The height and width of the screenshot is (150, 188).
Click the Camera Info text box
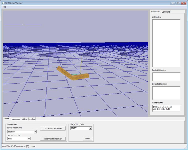[x=166, y=108]
